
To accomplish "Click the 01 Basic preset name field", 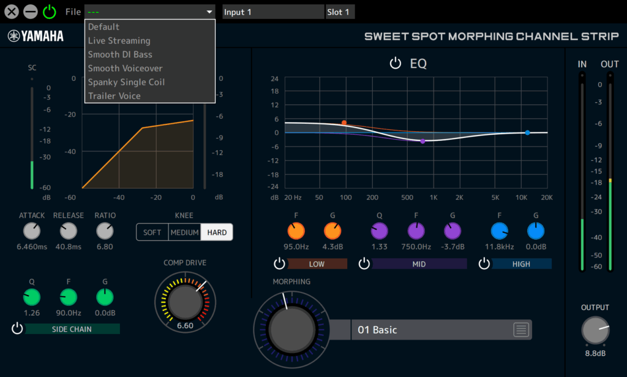I will click(x=429, y=330).
